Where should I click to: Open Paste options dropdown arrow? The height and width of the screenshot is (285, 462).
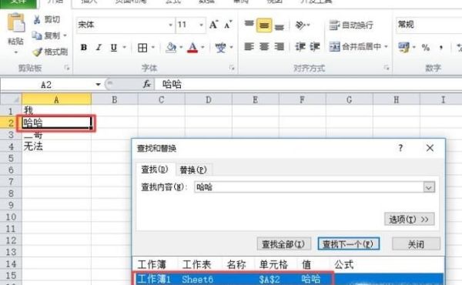tap(16, 52)
